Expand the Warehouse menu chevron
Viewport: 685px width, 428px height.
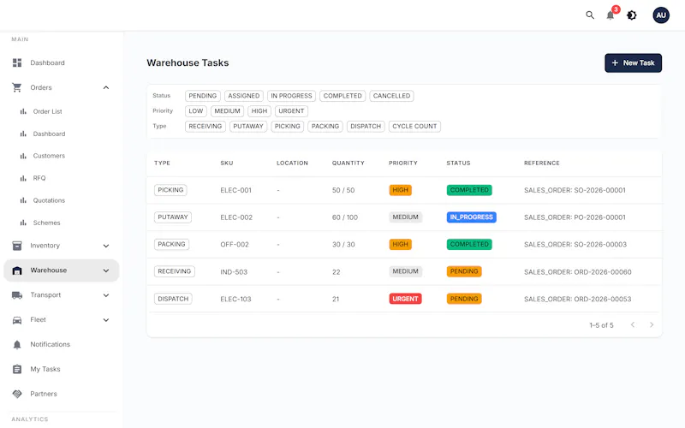105,270
